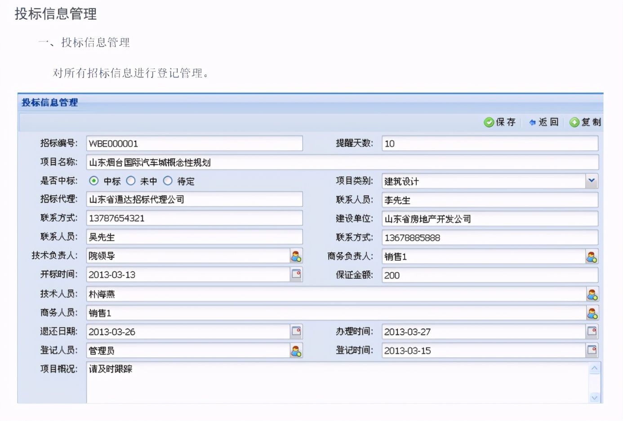Viewport: 623px width, 421px height.
Task: Open the person picker for 商务负责人
Action: point(592,256)
